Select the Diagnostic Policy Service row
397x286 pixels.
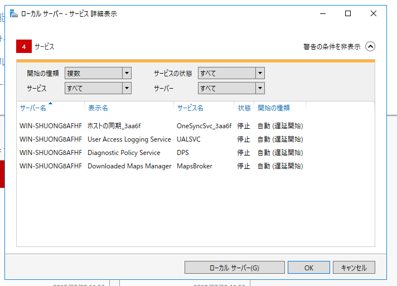161,153
